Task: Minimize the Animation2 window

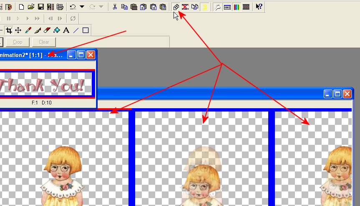Action: tap(71, 55)
